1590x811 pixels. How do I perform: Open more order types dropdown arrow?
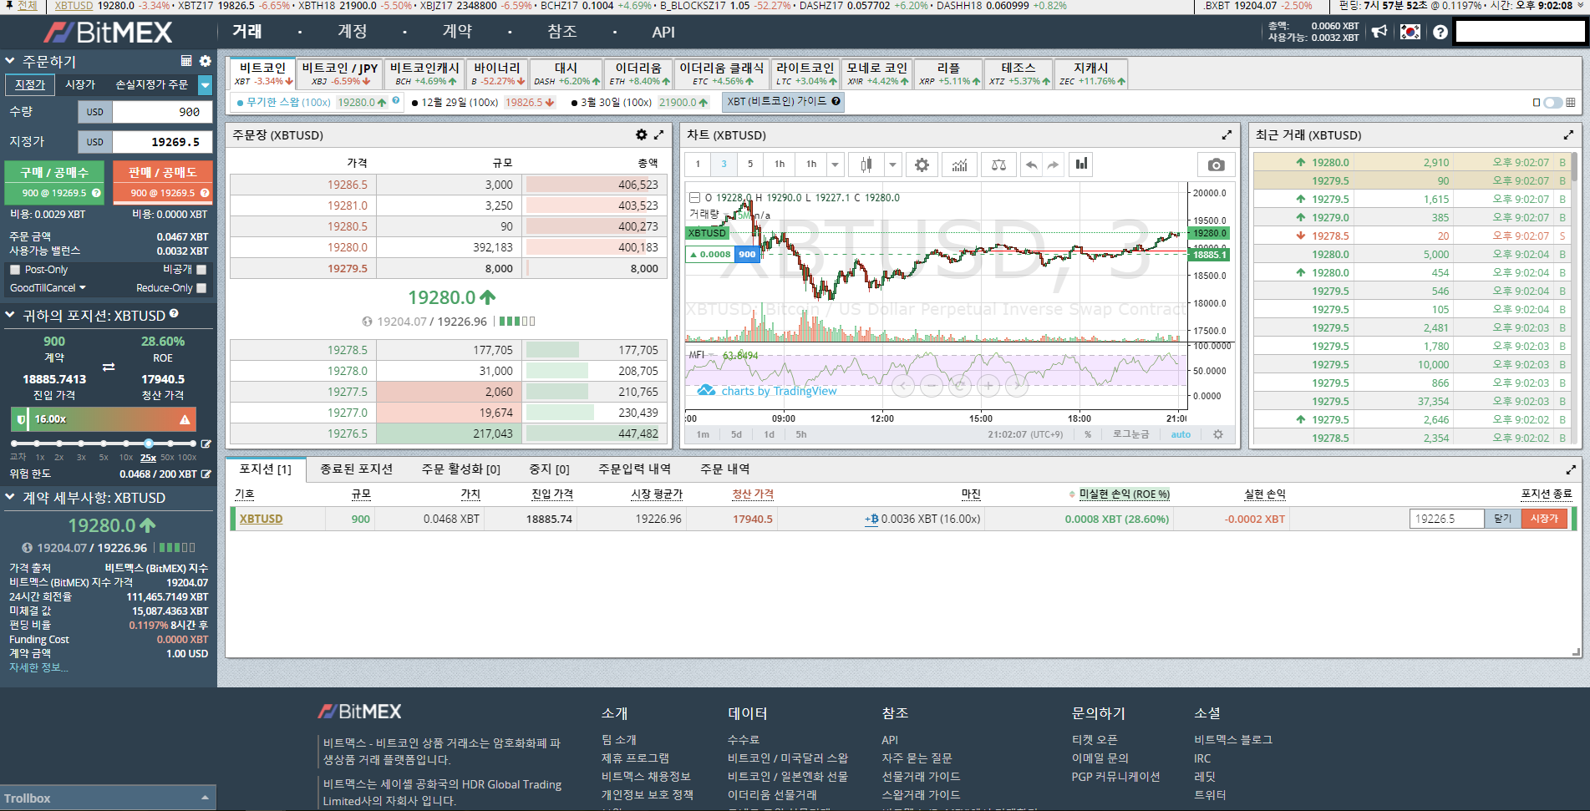pos(206,84)
